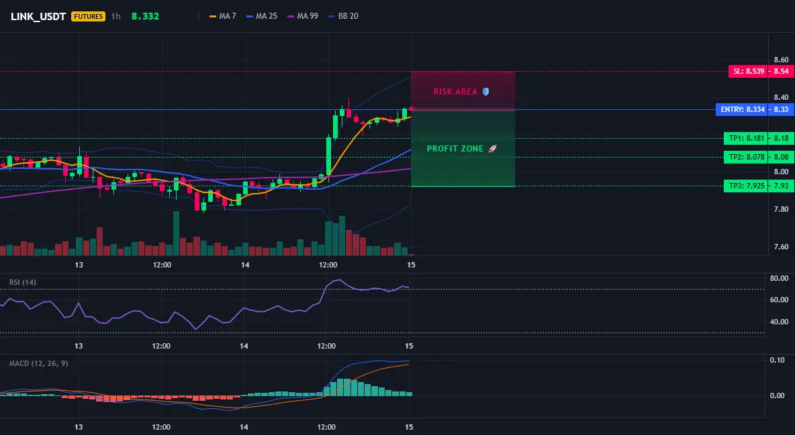The image size is (795, 435).
Task: Click the 8.00 price axis value
Action: [781, 172]
